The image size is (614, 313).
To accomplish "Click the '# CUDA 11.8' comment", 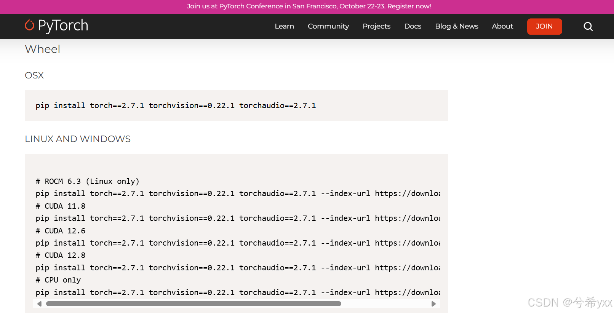I will [60, 206].
